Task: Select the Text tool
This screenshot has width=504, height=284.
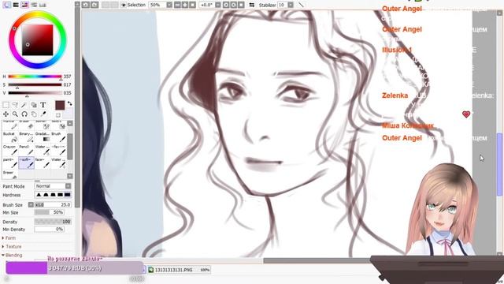Action: click(43, 105)
